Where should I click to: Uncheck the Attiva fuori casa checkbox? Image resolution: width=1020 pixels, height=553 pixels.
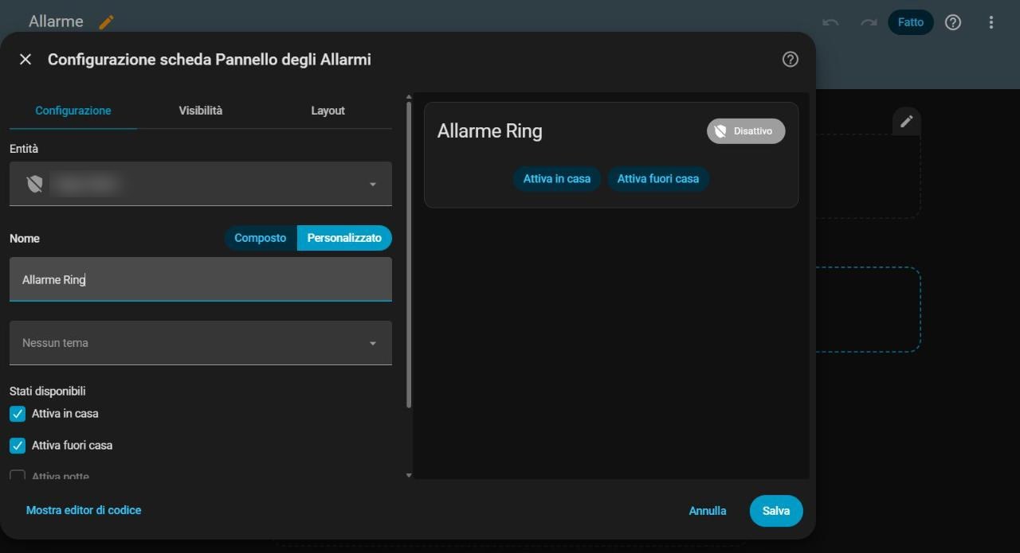point(18,446)
